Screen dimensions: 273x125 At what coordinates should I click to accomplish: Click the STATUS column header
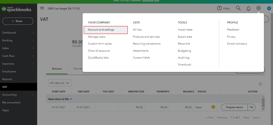point(202,91)
